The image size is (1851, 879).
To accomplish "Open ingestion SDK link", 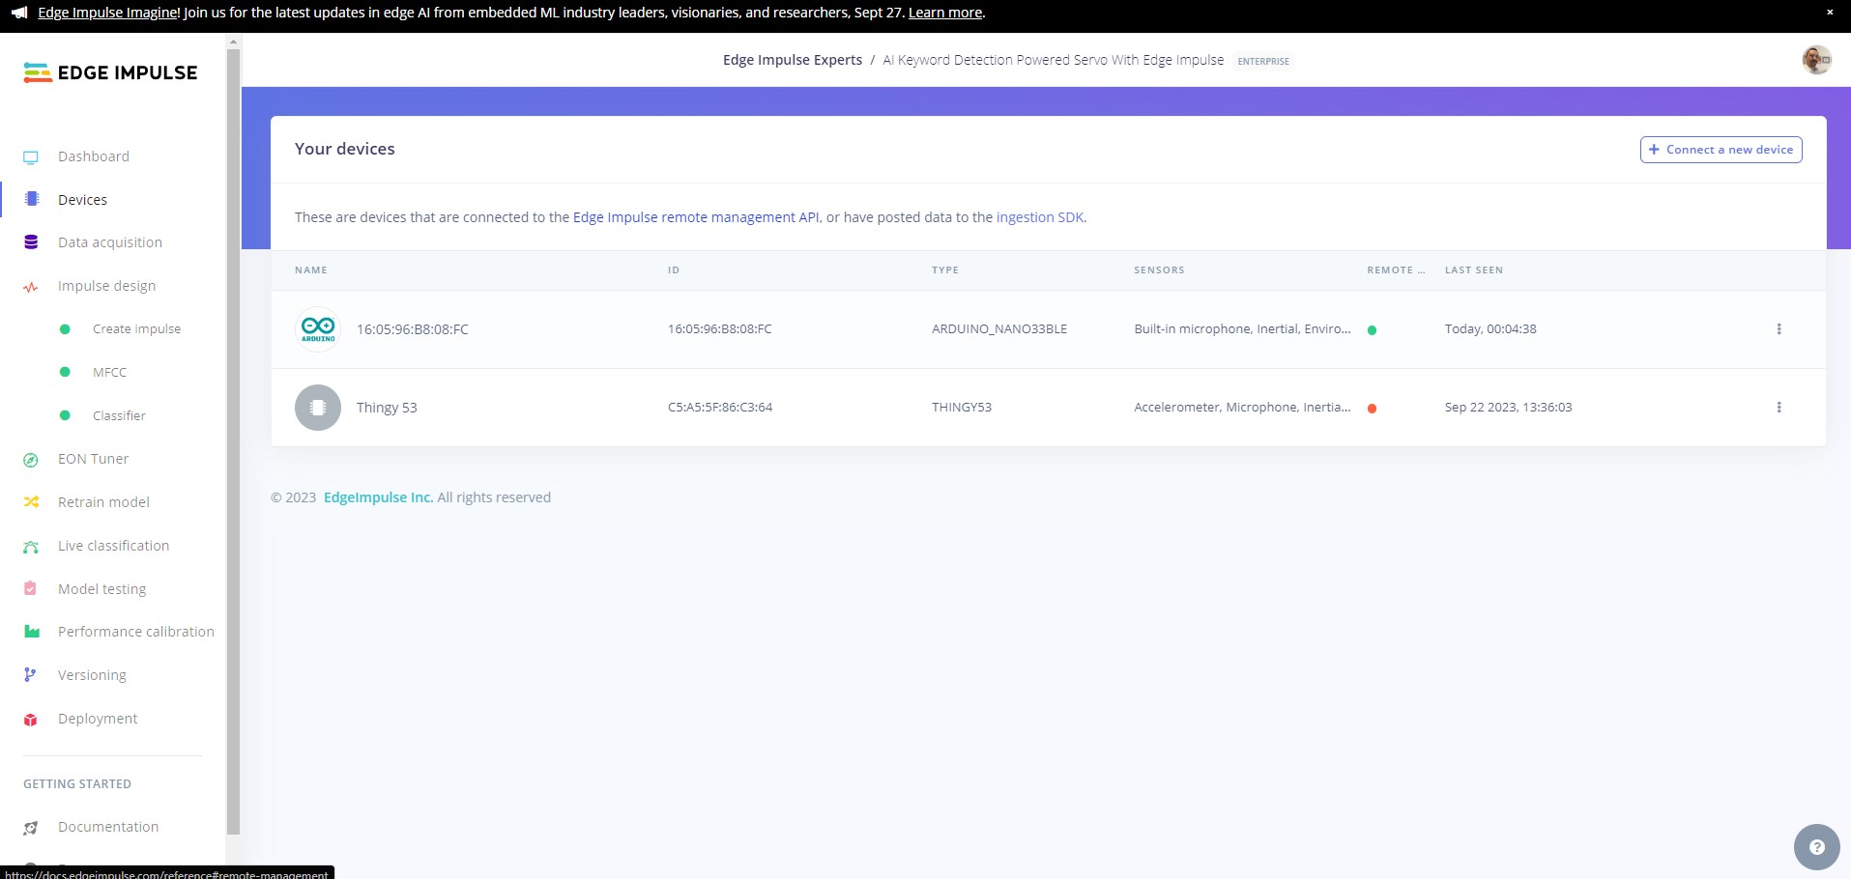I will pyautogui.click(x=1040, y=217).
